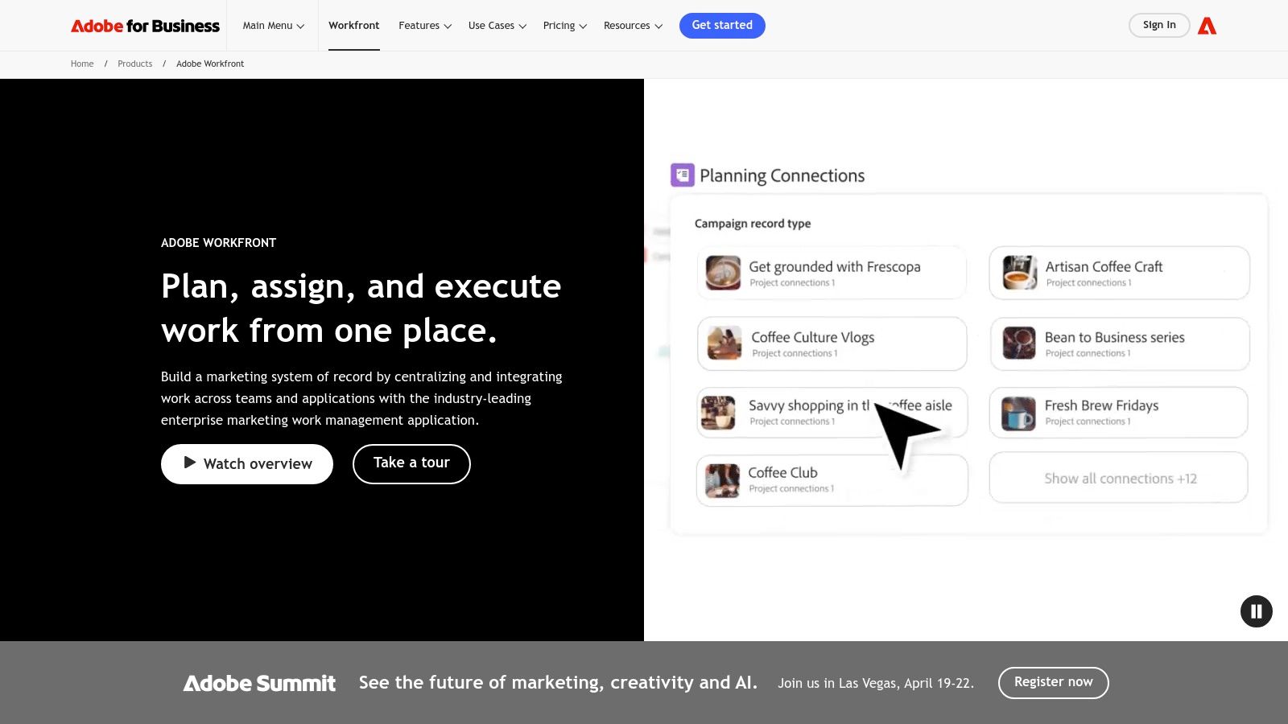Viewport: 1288px width, 724px height.
Task: Expand the Features dropdown
Action: click(424, 25)
